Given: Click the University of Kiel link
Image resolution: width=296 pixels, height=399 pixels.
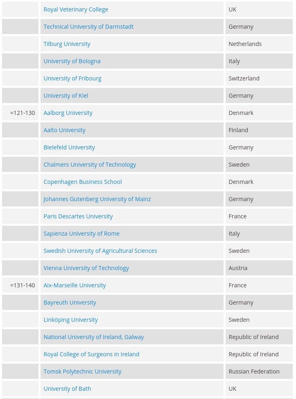Looking at the screenshot, I should (66, 96).
